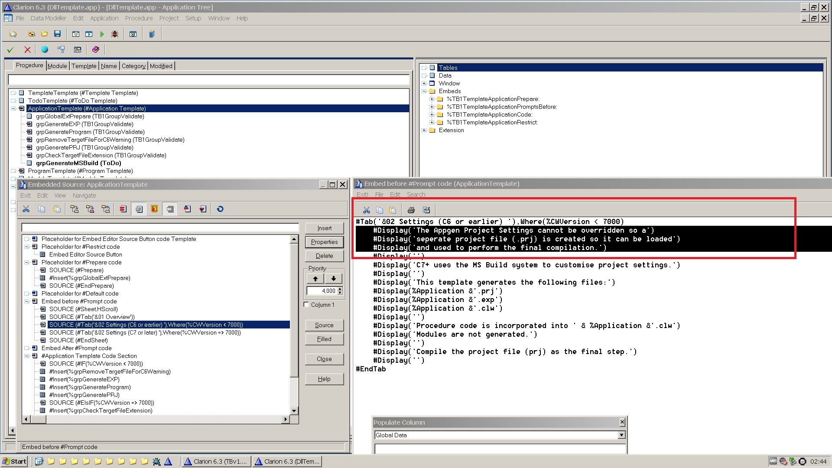Click the tree diagram icon in second toolbar
Image resolution: width=832 pixels, height=468 pixels.
tap(61, 49)
